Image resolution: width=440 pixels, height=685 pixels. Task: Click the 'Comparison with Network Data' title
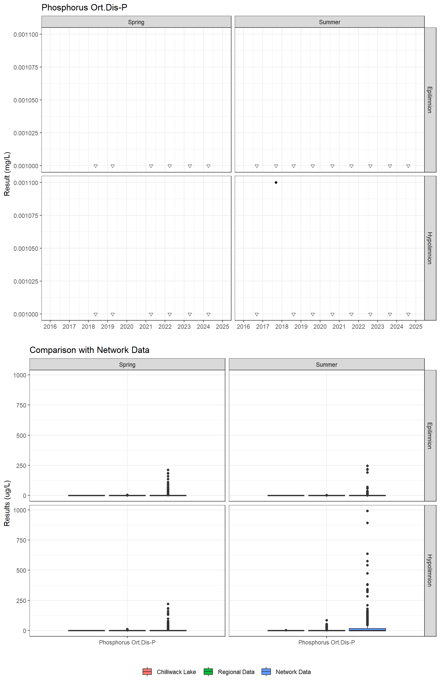point(89,350)
